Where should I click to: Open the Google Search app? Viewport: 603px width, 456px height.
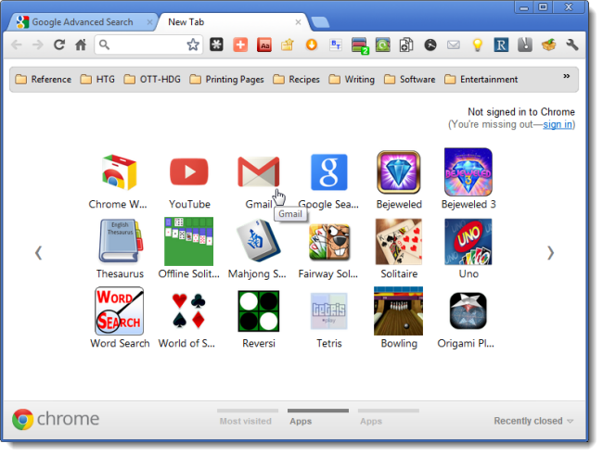(328, 171)
